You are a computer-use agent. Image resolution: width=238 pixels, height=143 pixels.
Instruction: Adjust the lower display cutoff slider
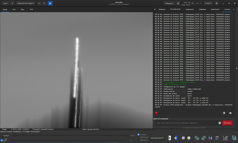(x=12, y=140)
